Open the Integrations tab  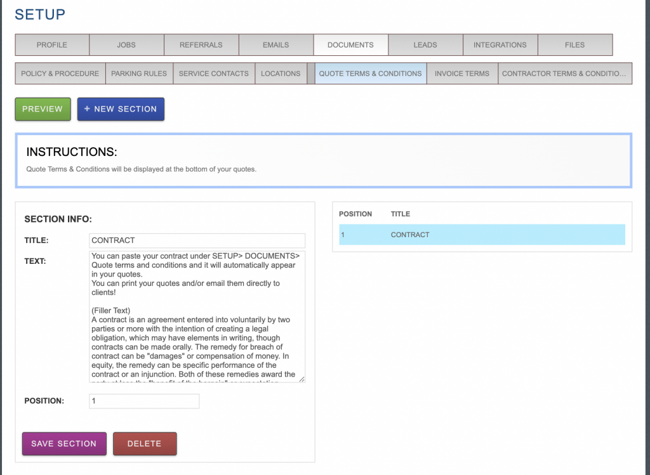coord(500,45)
